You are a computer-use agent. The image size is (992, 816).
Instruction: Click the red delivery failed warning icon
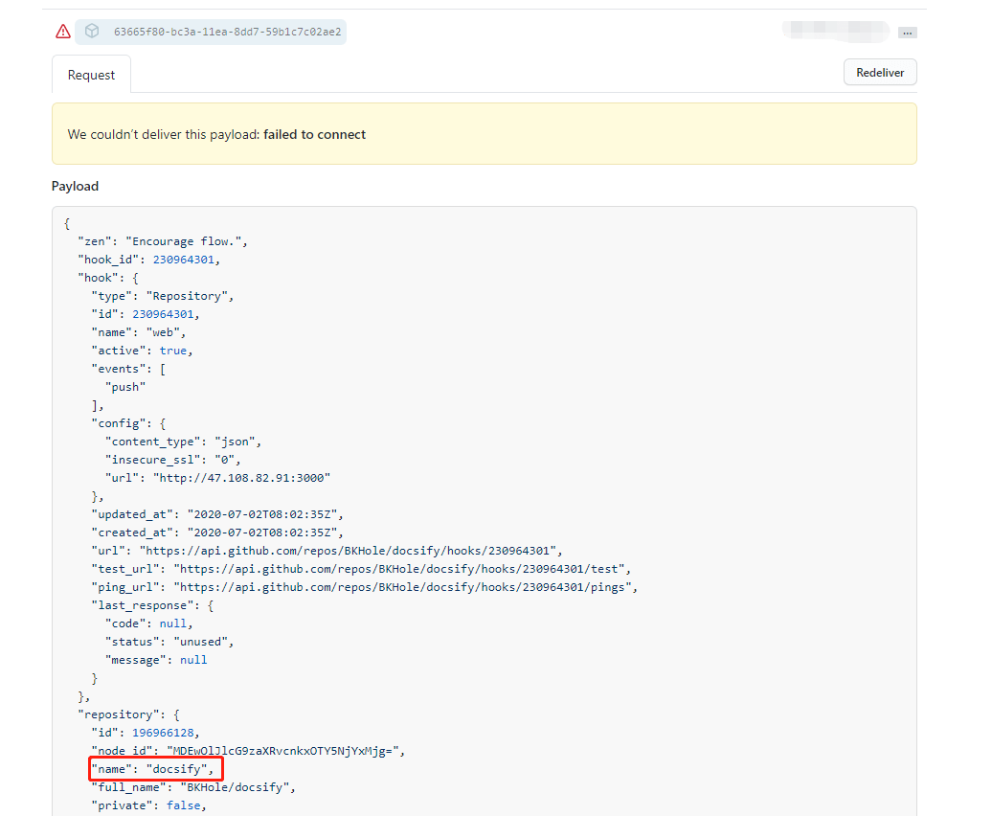(63, 32)
